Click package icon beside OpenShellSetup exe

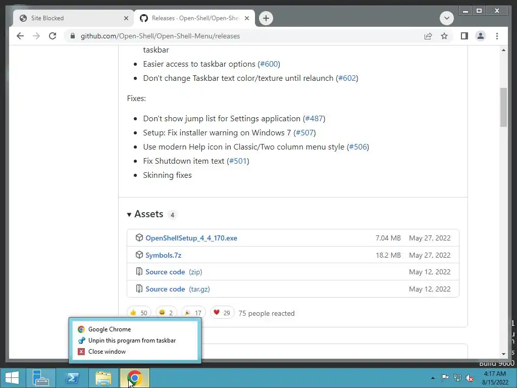[139, 237]
